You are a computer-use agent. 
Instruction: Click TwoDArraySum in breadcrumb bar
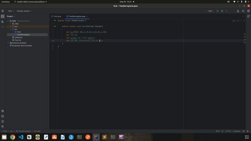click(24, 131)
